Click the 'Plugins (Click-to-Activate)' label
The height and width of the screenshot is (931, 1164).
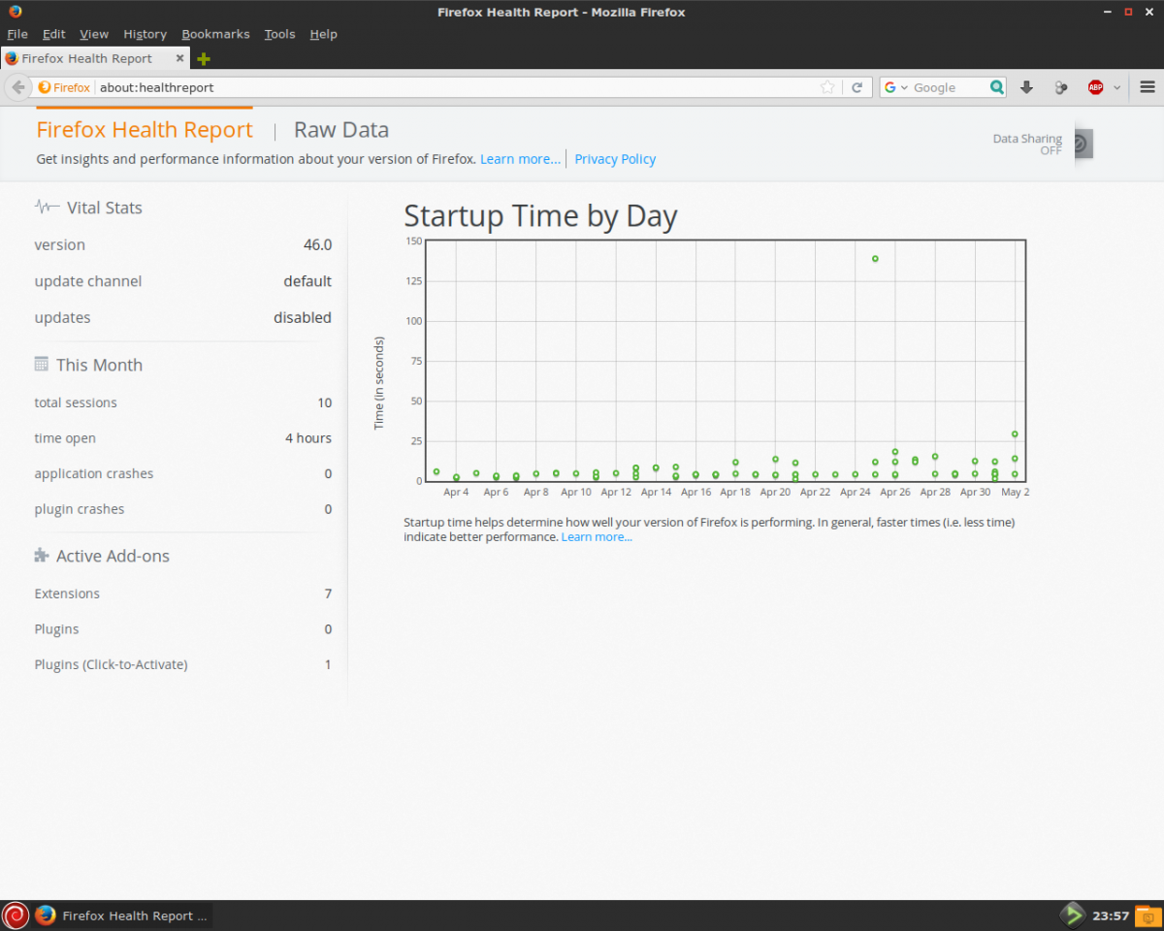(111, 664)
